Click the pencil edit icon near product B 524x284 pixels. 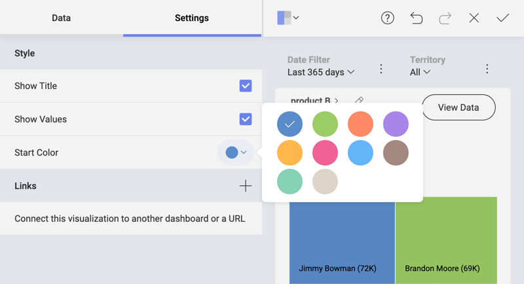(359, 100)
